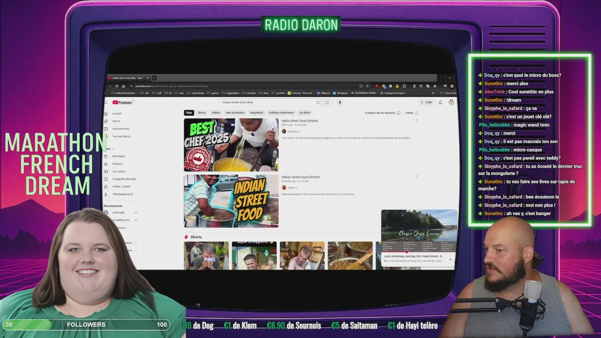This screenshot has width=601, height=338.
Task: Select the Shorts filter chip
Action: tap(202, 113)
